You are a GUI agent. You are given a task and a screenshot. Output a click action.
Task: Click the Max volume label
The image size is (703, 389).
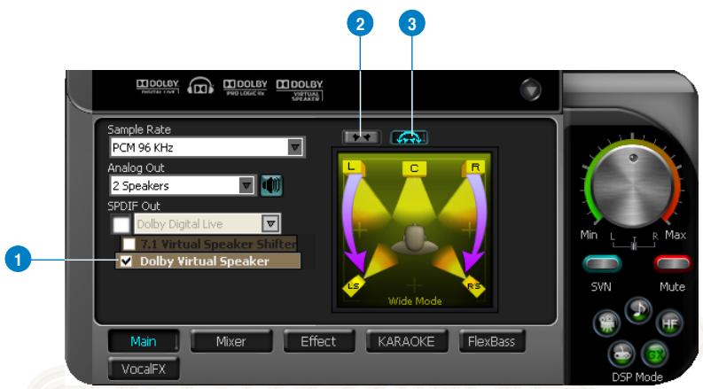click(676, 235)
